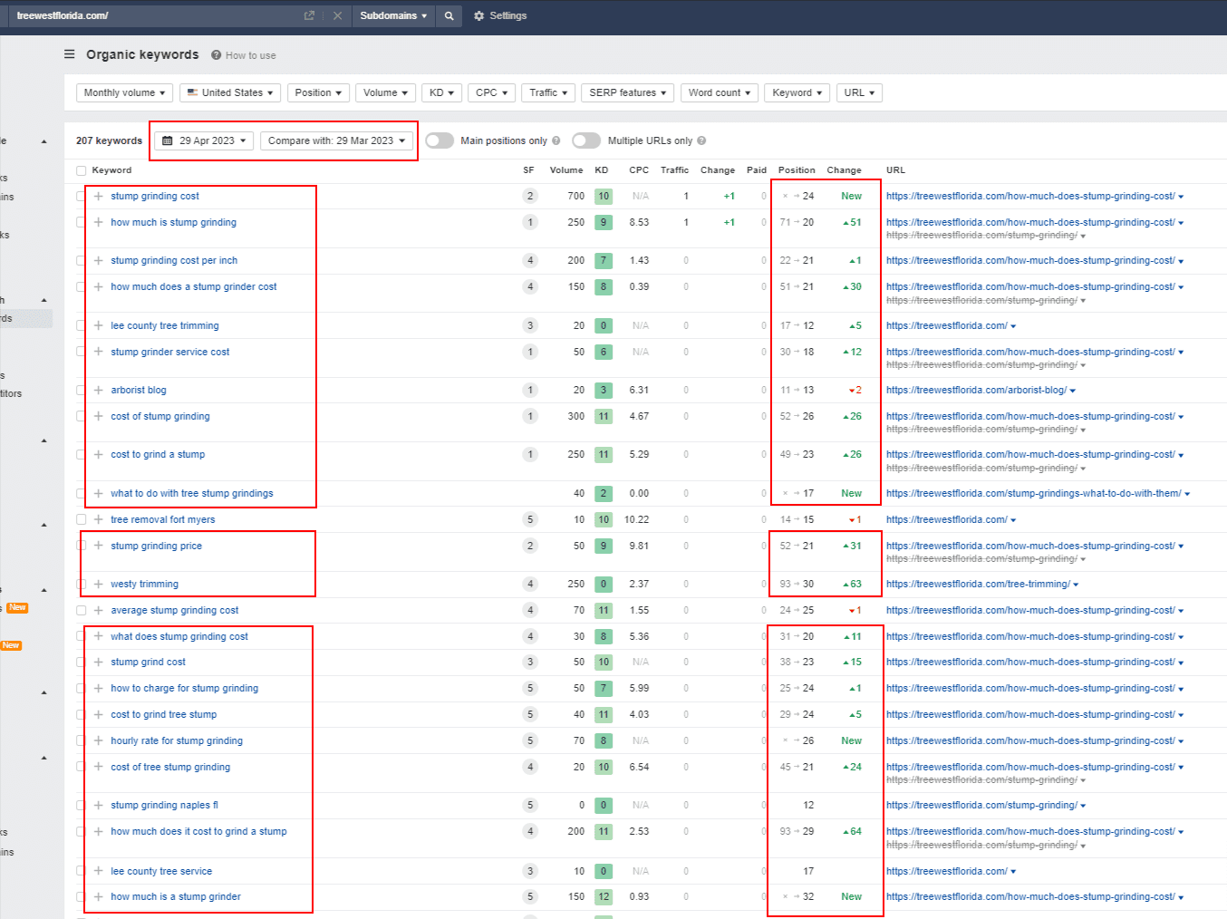Open the external link icon beside the domain
The image size is (1227, 919).
coord(309,15)
